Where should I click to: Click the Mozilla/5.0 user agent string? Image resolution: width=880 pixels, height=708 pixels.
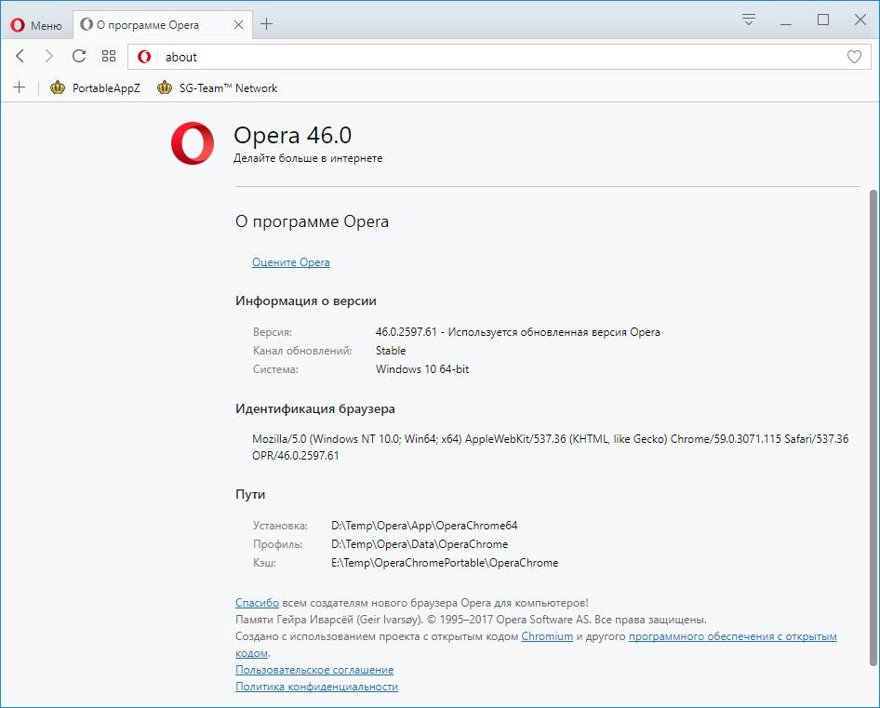point(550,447)
